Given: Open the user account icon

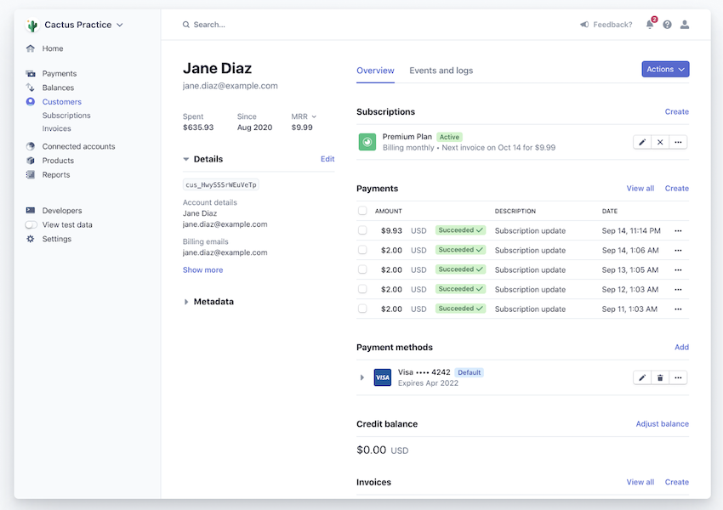Looking at the screenshot, I should 686,24.
